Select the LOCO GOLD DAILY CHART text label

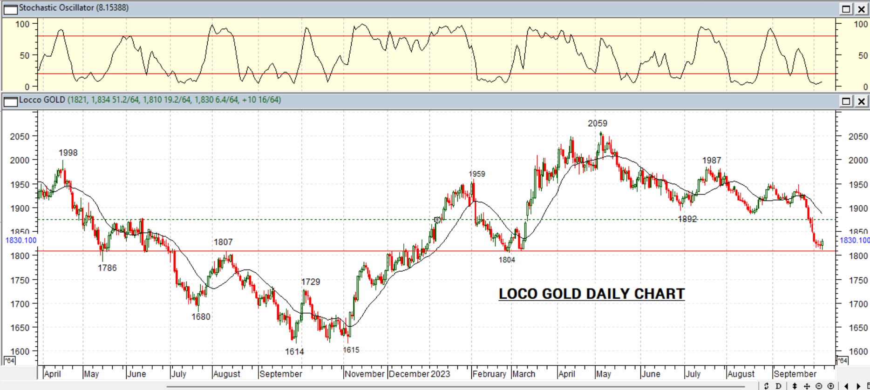click(591, 294)
